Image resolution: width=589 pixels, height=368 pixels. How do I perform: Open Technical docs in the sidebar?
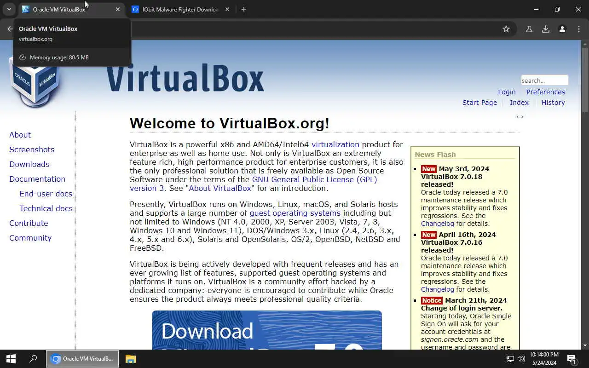coord(46,208)
